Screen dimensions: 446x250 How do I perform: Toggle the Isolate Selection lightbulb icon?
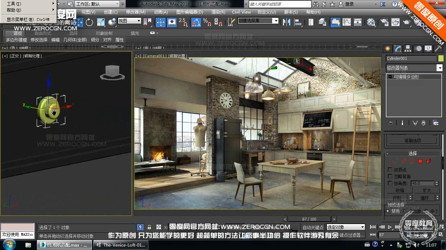140,227
